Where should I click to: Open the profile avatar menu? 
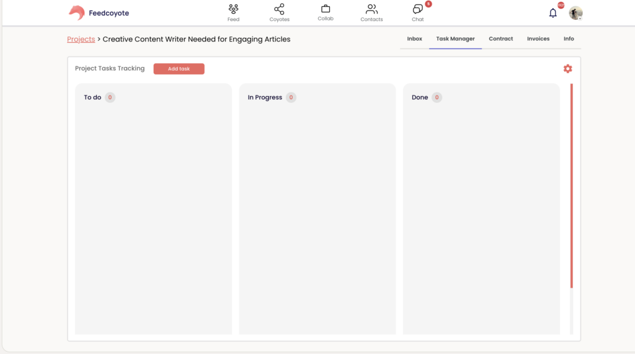(x=575, y=13)
